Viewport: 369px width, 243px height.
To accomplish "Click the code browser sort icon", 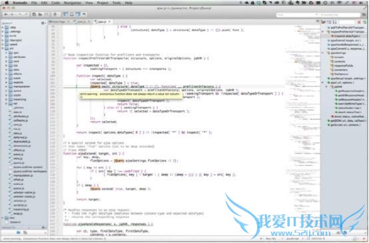I will pos(334,22).
